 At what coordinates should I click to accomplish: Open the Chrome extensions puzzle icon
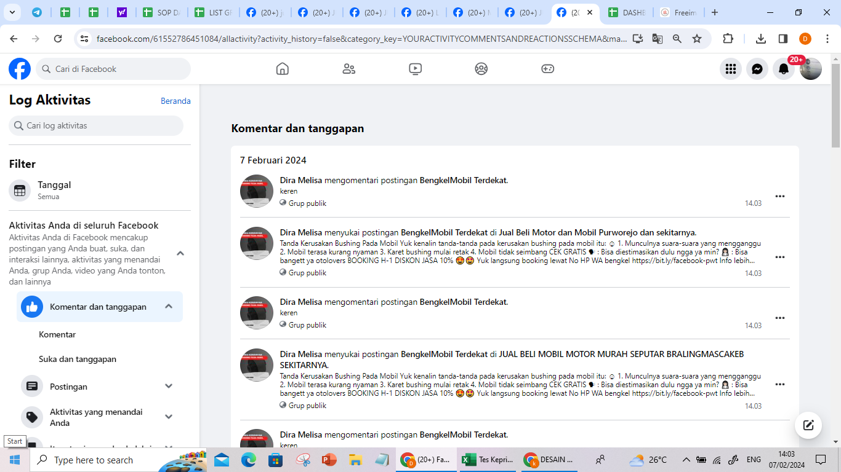[x=728, y=39]
